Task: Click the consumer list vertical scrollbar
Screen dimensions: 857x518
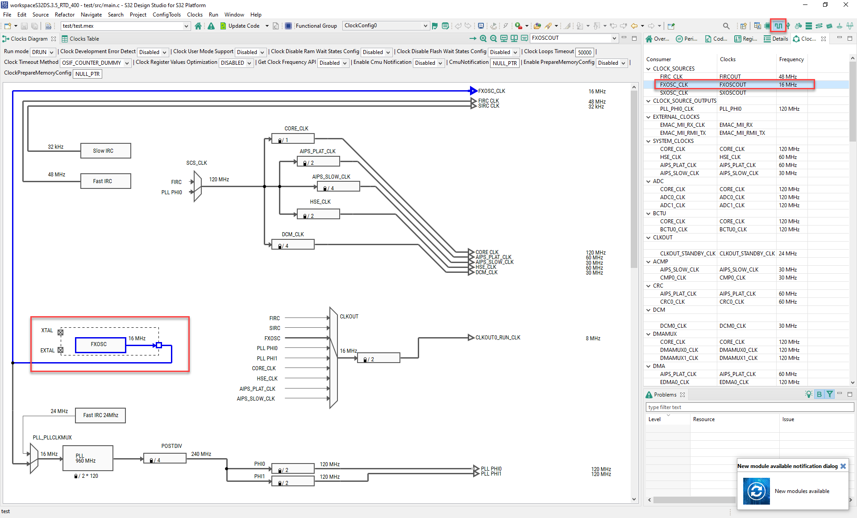Action: [853, 103]
